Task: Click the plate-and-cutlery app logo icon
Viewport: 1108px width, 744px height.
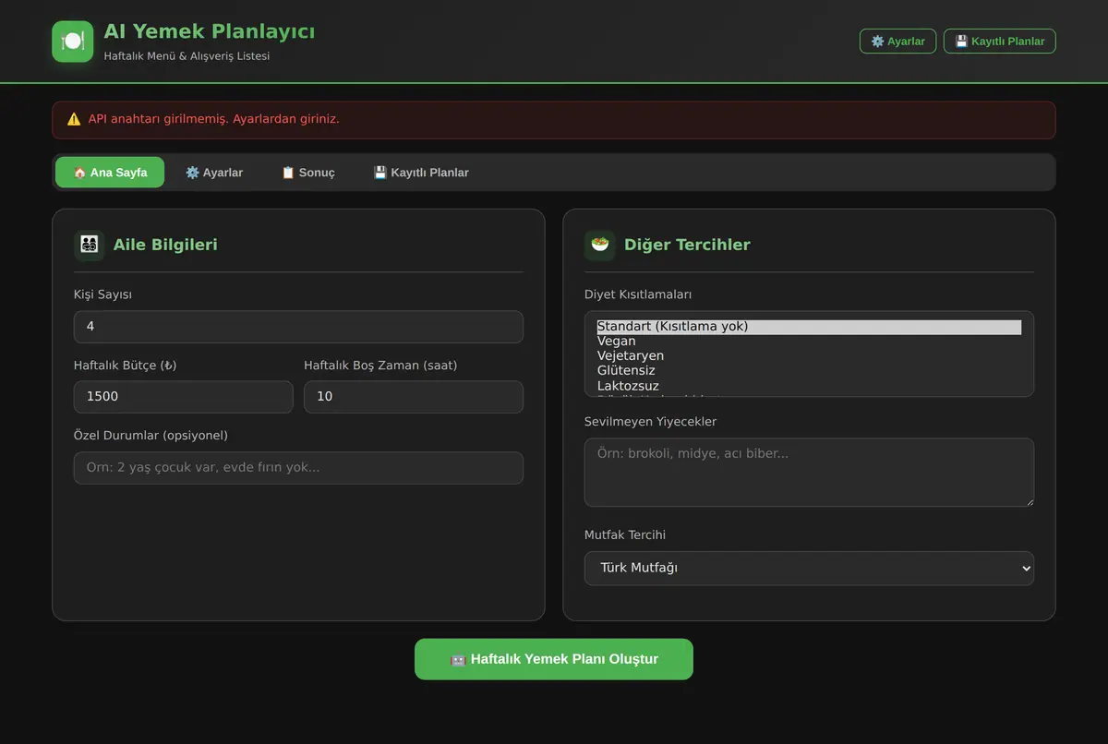Action: pyautogui.click(x=73, y=42)
